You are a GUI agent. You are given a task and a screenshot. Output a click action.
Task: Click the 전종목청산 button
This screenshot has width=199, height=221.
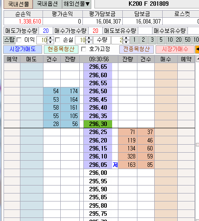click(x=137, y=49)
